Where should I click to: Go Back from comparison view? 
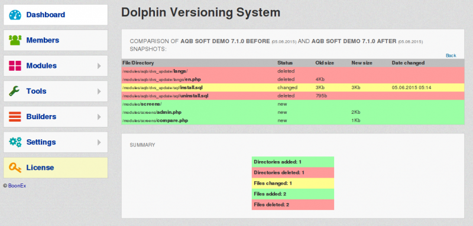[x=451, y=55]
